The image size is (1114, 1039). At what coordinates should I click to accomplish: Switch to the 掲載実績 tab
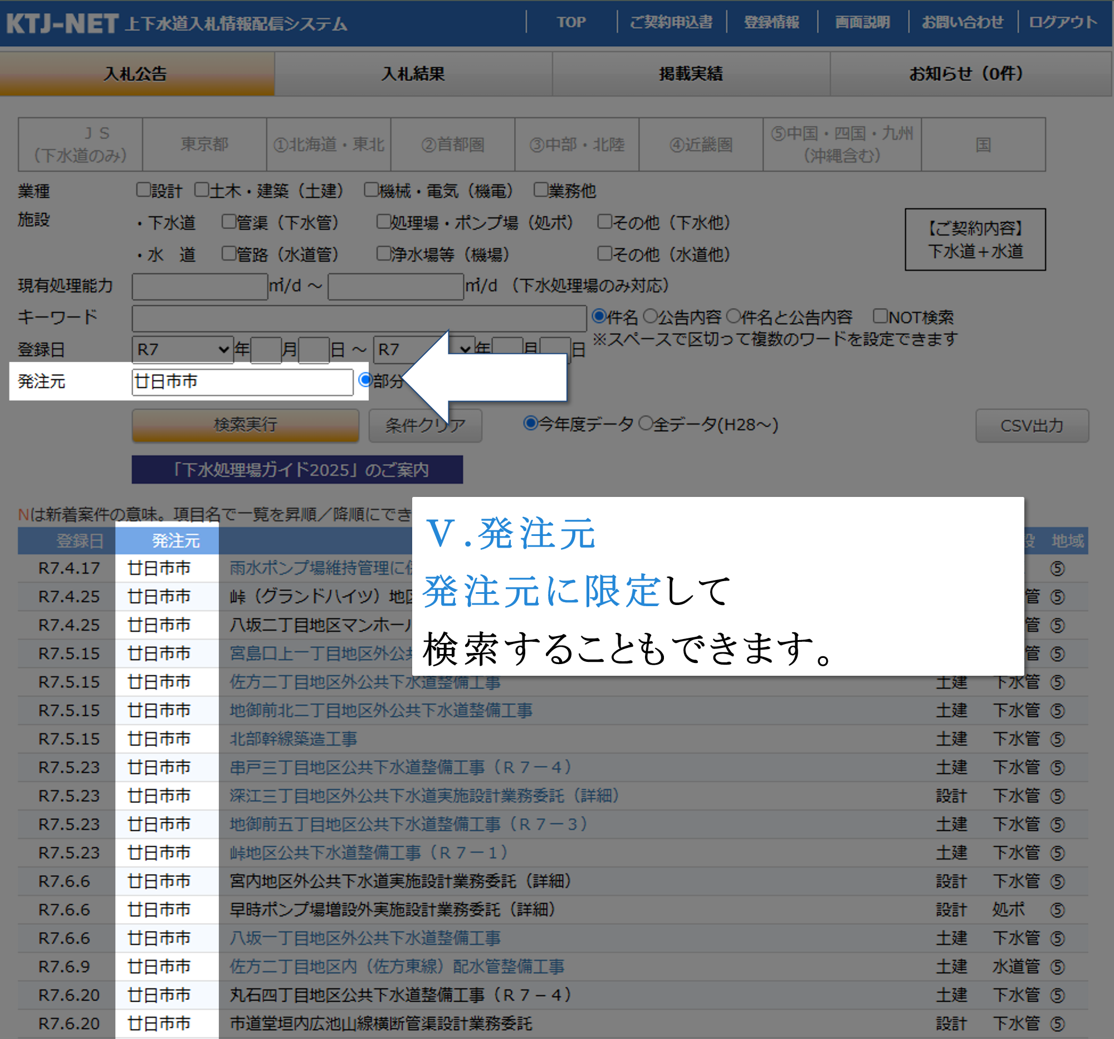(690, 74)
